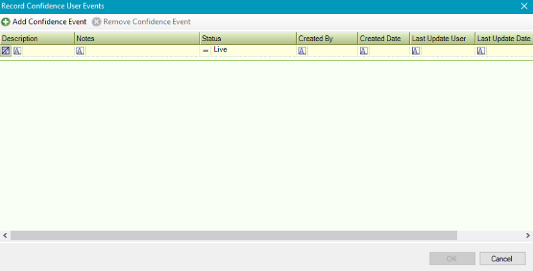Image resolution: width=533 pixels, height=271 pixels.
Task: Click the Notes column filter operator icon
Action: 80,51
